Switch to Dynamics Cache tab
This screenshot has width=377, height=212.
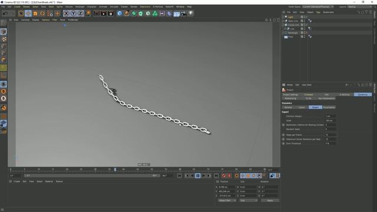[x=302, y=107]
